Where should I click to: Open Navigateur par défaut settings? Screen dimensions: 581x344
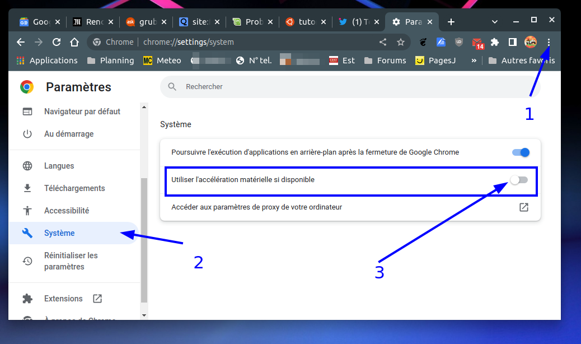click(74, 111)
